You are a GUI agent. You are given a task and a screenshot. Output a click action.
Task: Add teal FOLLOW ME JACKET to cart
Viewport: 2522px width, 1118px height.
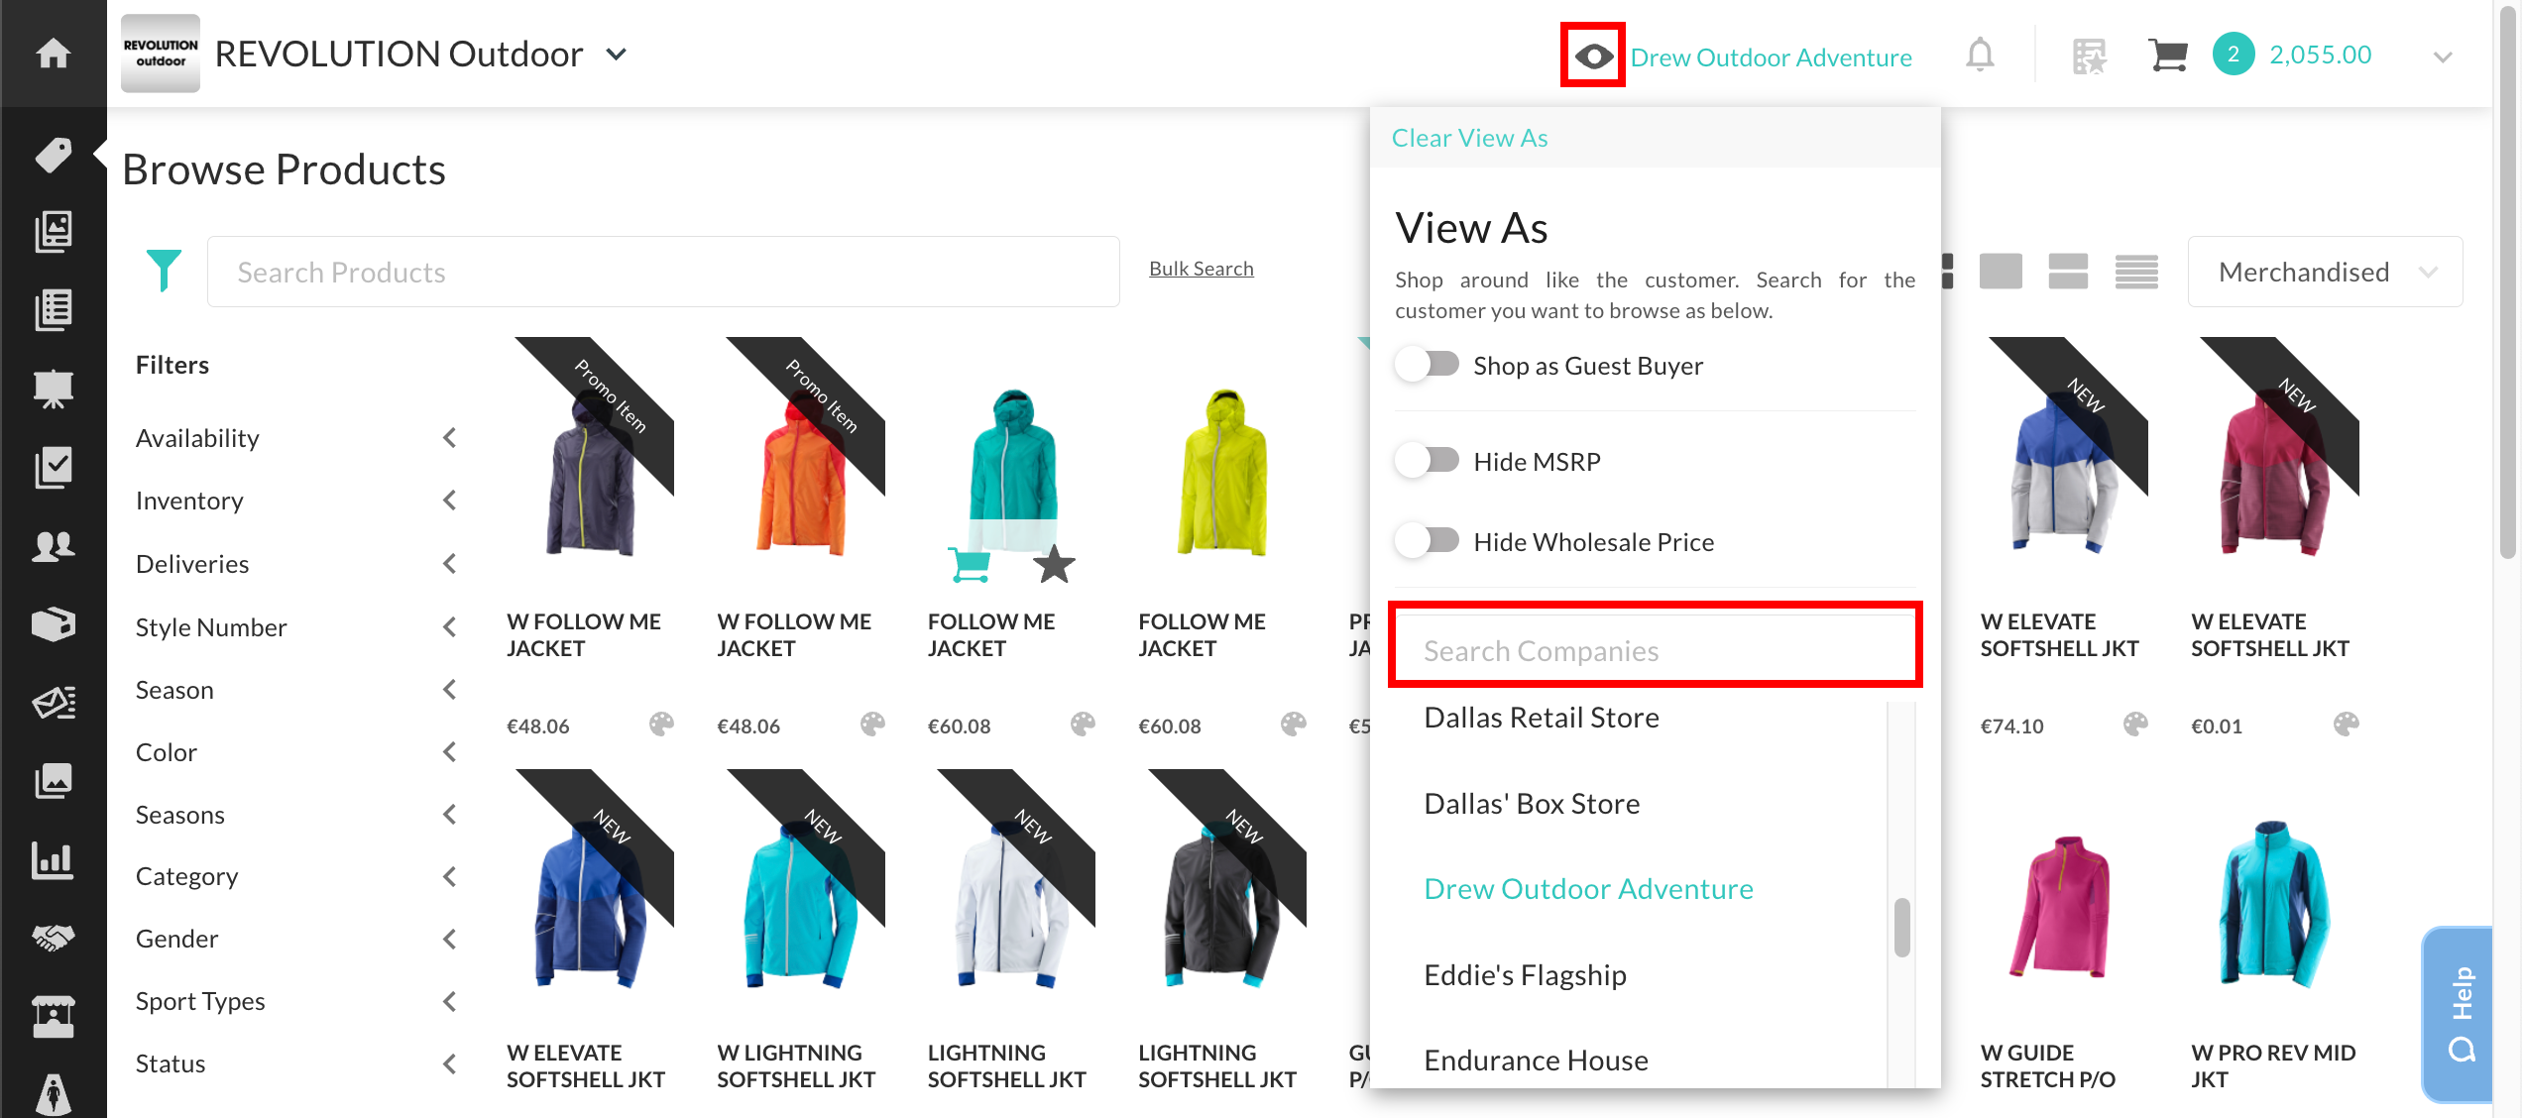tap(969, 564)
